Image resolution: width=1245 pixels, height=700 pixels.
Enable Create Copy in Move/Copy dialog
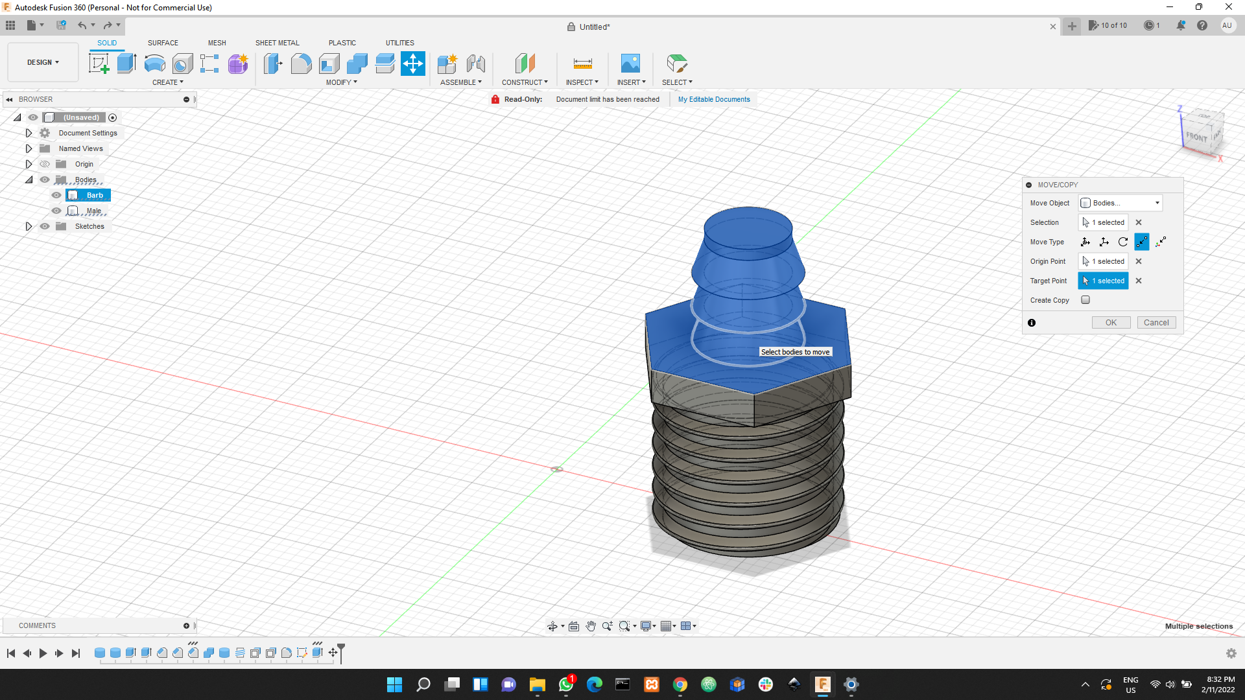pos(1085,299)
